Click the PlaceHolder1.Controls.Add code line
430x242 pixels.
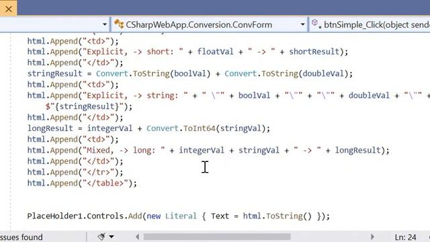[178, 216]
